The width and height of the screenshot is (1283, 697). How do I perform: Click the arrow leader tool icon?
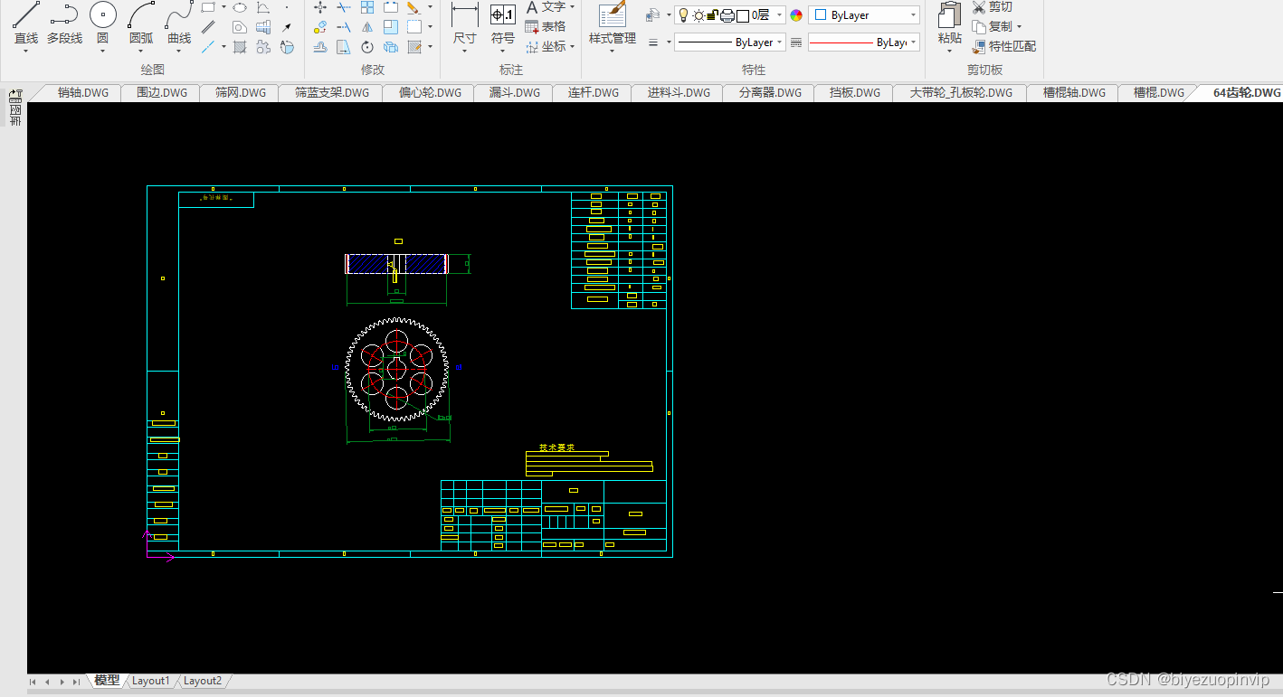287,27
